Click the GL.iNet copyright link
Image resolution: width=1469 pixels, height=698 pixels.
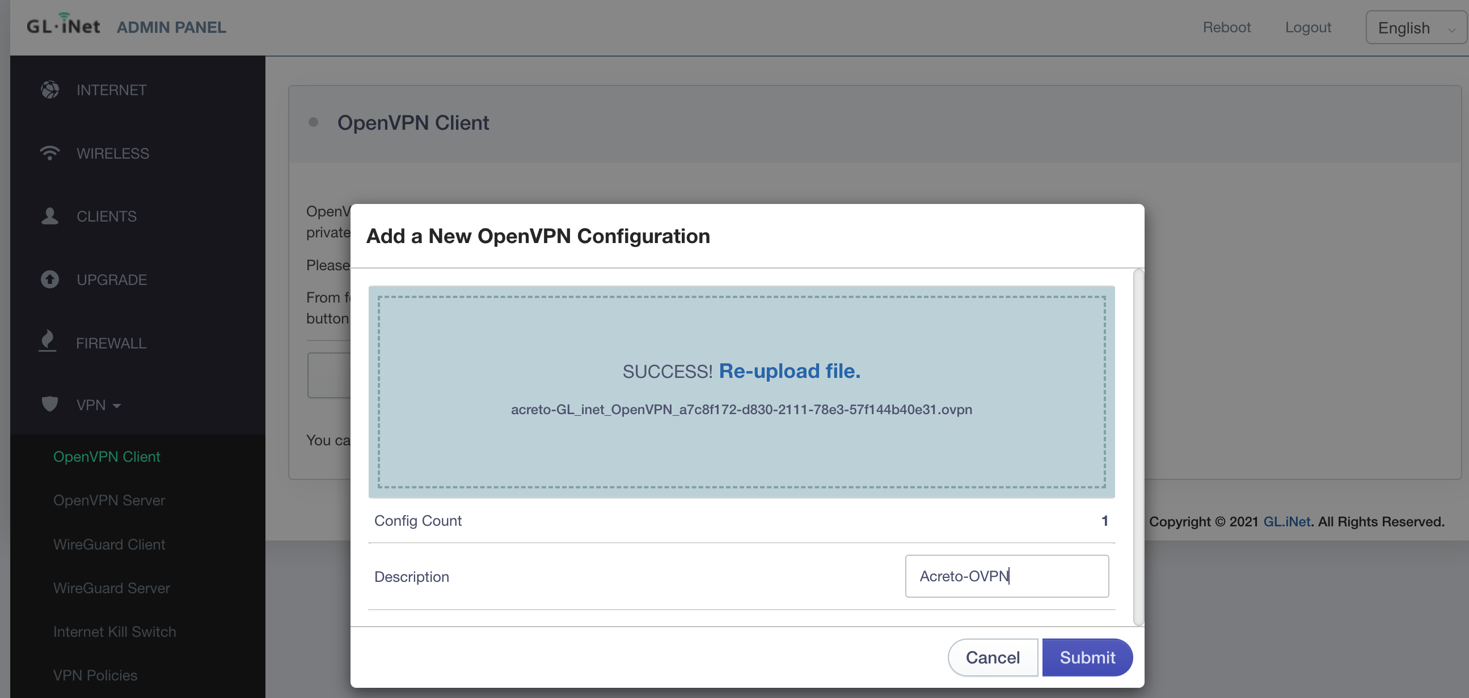tap(1286, 521)
